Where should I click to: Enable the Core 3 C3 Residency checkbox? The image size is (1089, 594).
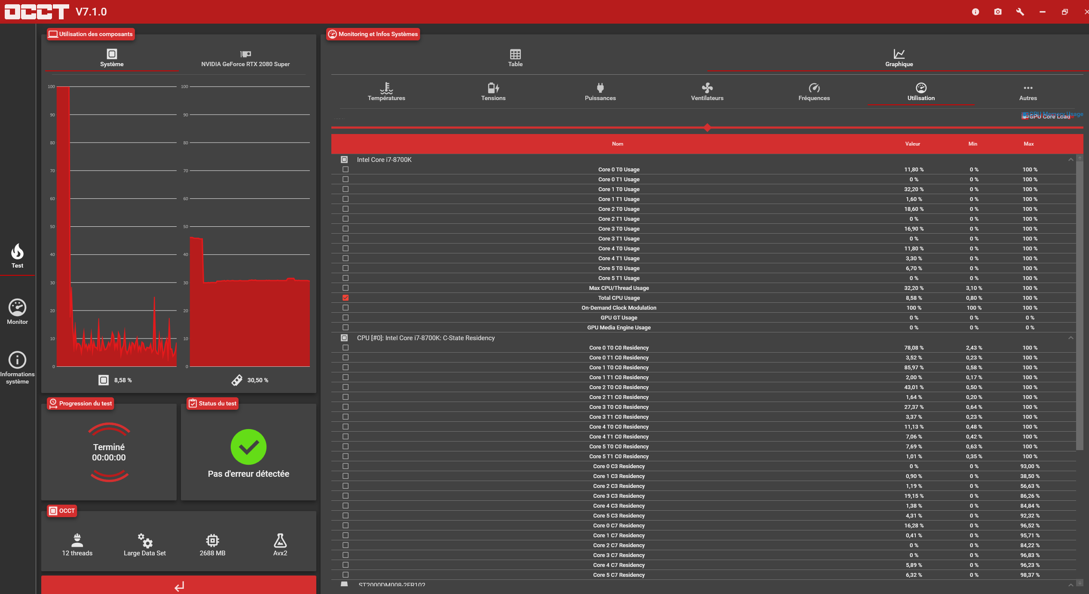(x=346, y=496)
